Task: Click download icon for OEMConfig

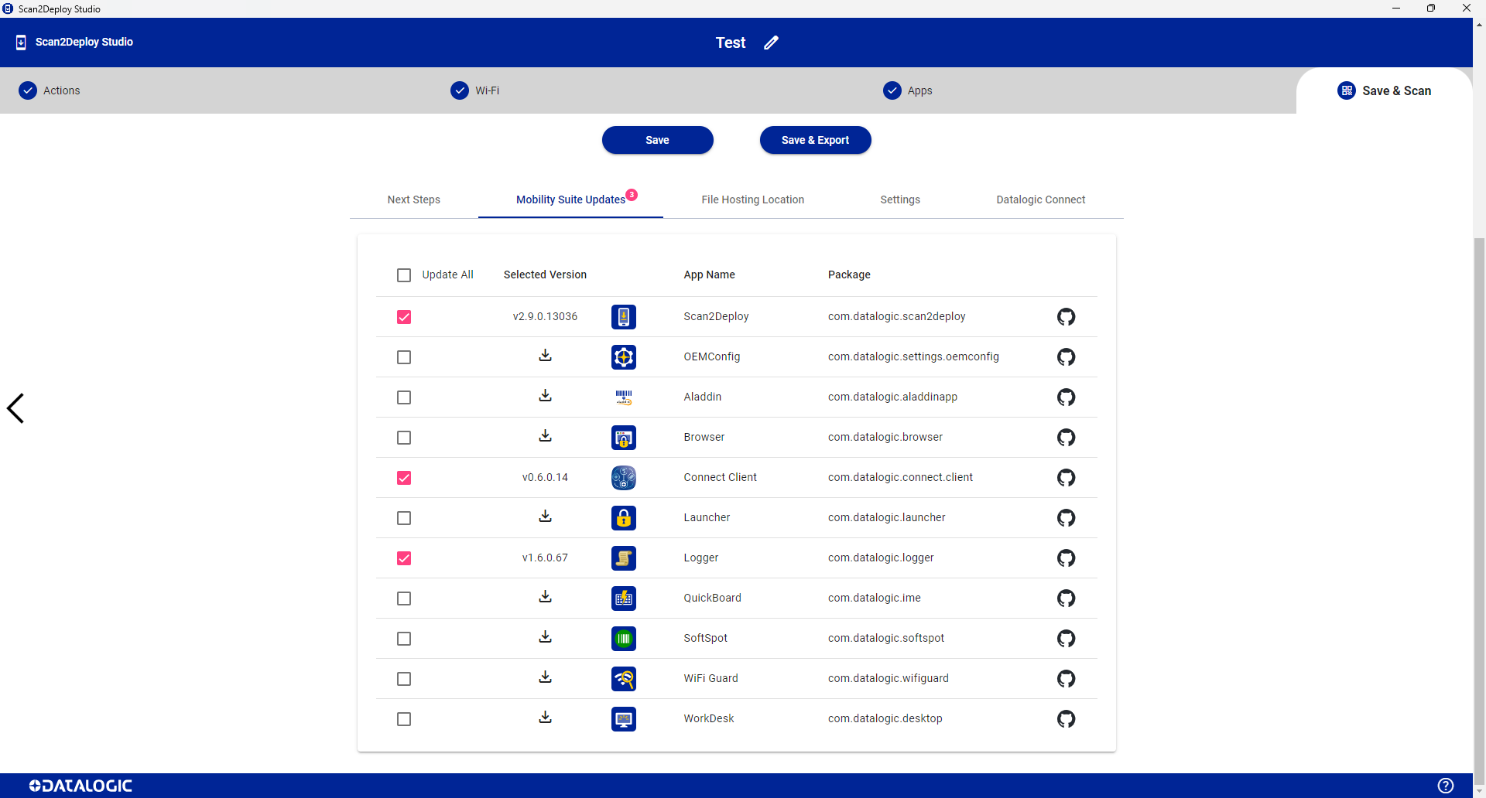Action: pos(545,355)
